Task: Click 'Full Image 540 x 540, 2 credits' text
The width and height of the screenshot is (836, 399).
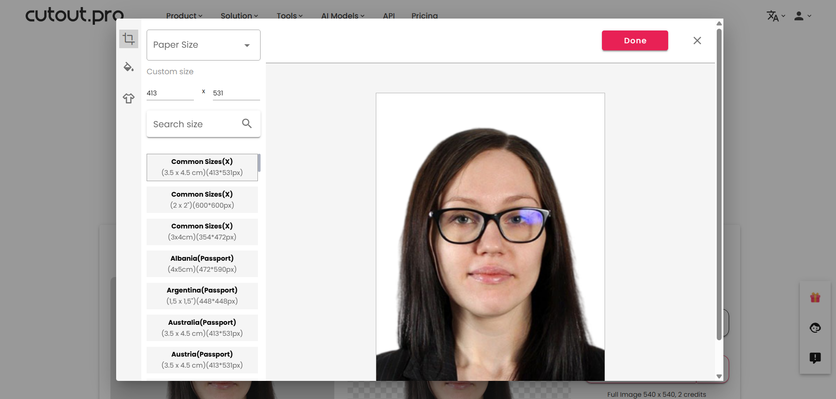Action: click(x=656, y=394)
